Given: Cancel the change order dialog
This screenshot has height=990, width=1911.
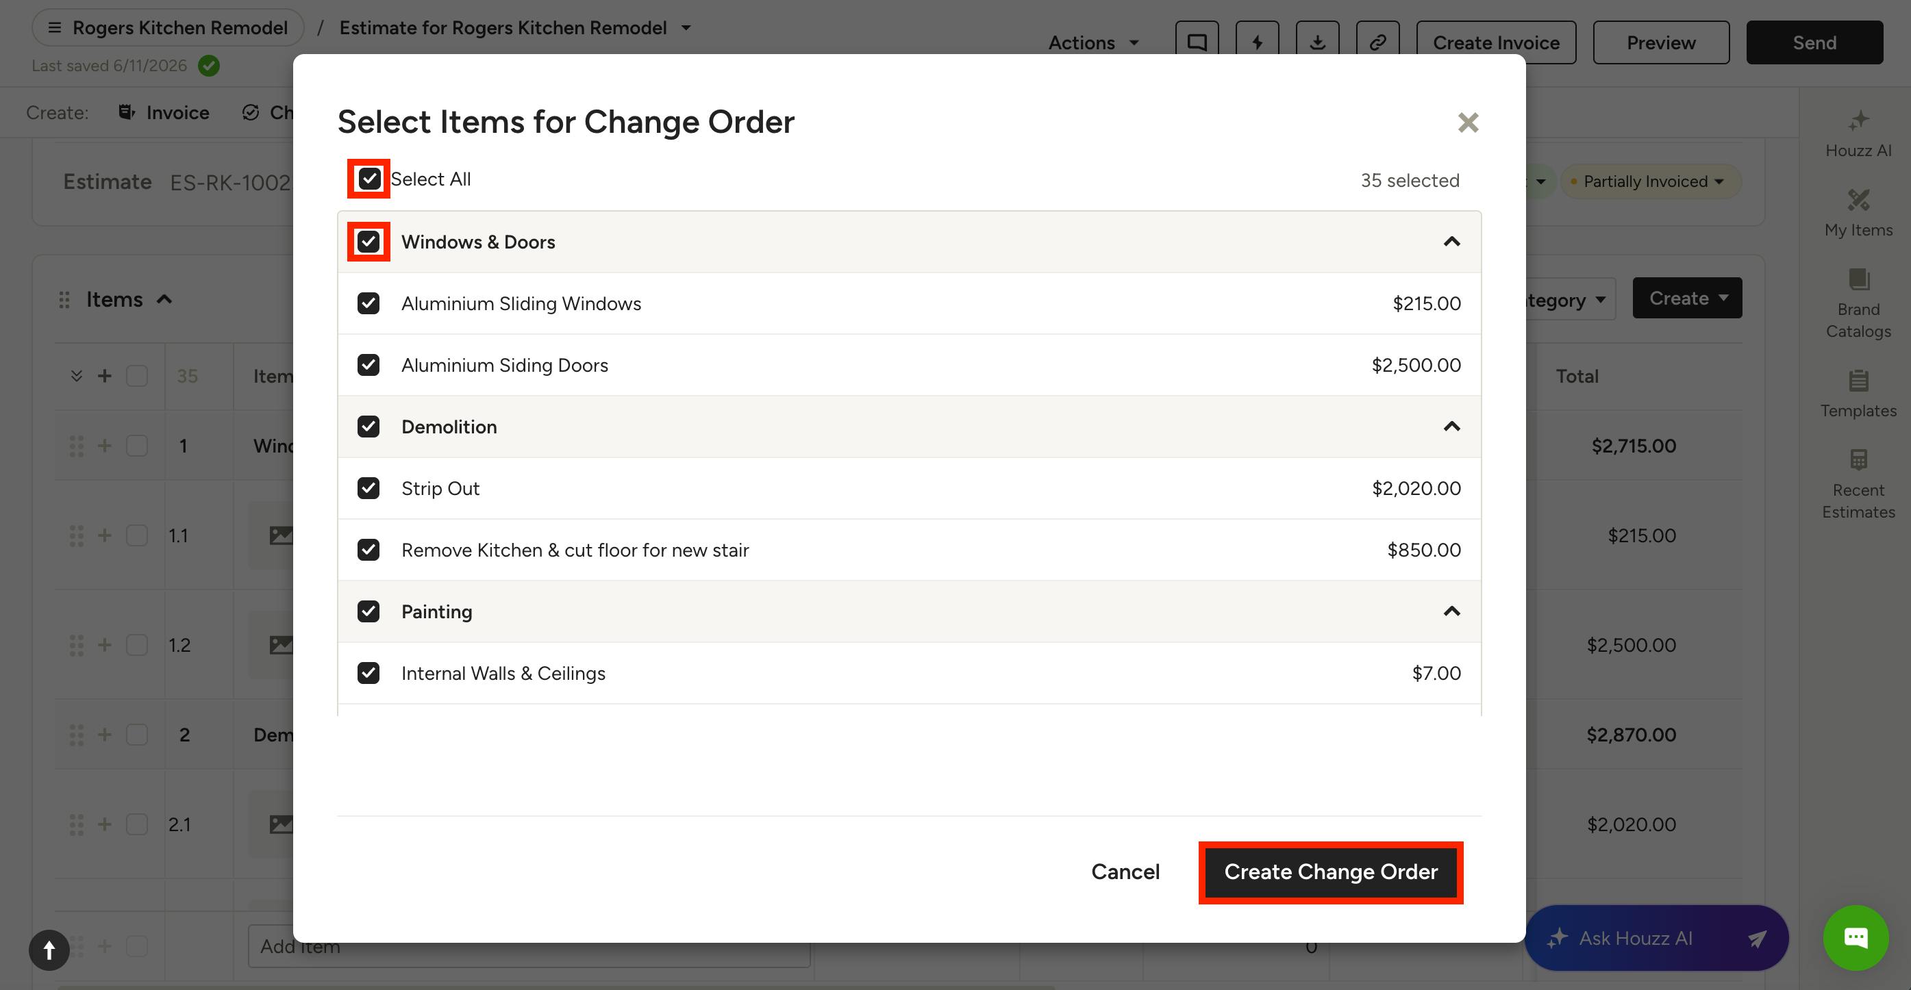Looking at the screenshot, I should 1125,872.
